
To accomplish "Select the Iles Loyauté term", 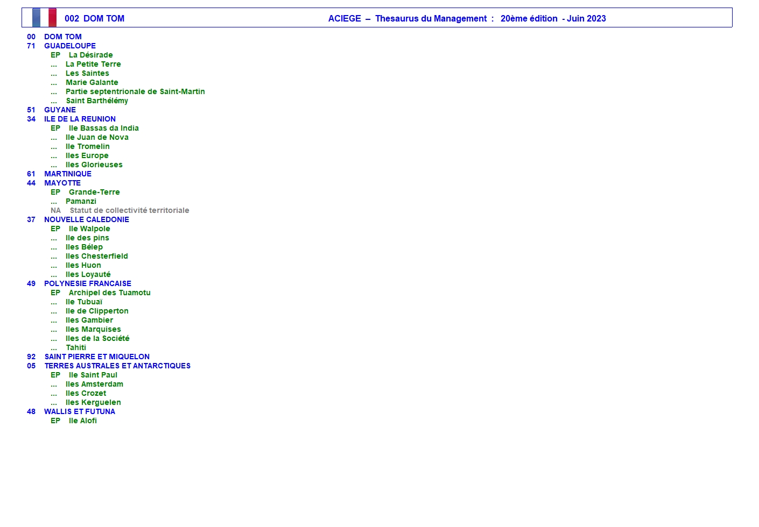I will click(88, 274).
